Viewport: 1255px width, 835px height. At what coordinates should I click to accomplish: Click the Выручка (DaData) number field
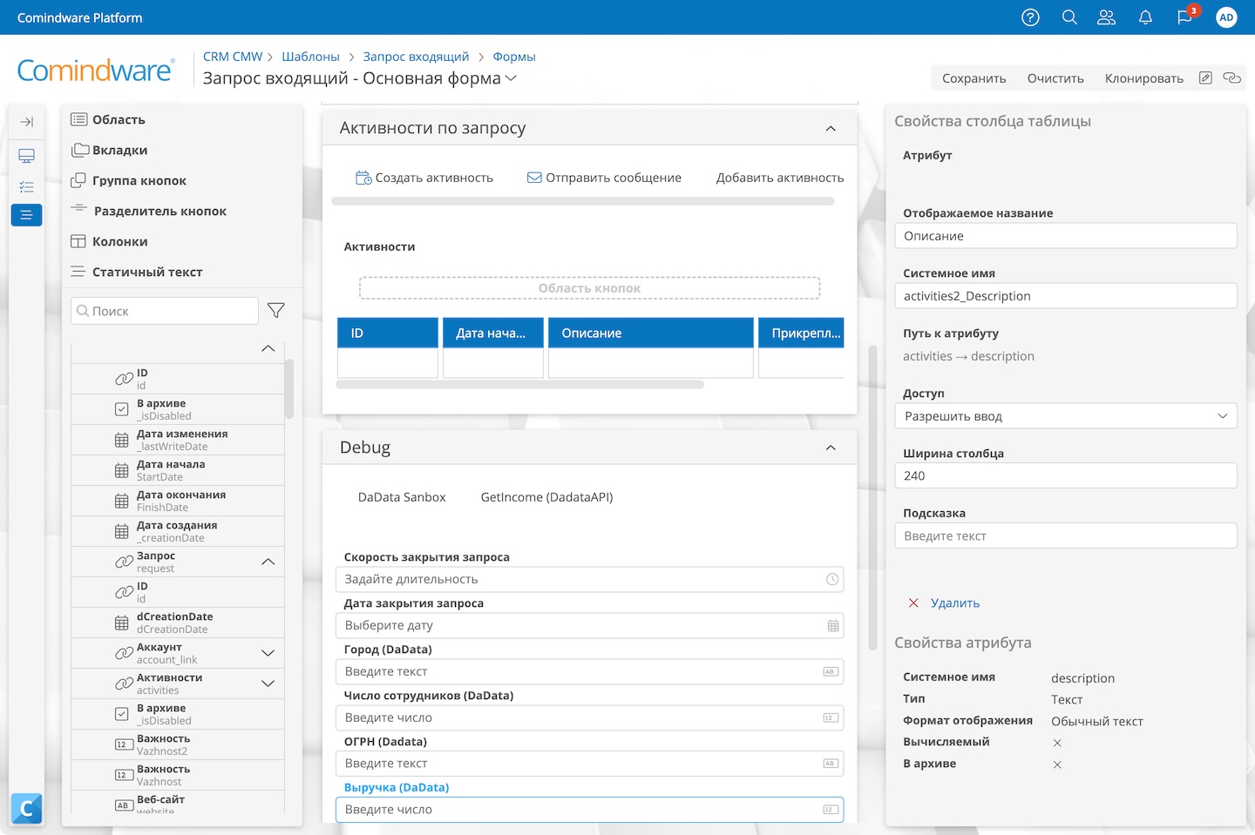tap(589, 810)
